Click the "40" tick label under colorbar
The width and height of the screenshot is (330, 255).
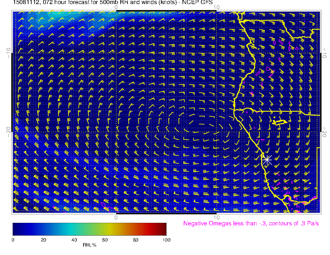[x=74, y=240]
